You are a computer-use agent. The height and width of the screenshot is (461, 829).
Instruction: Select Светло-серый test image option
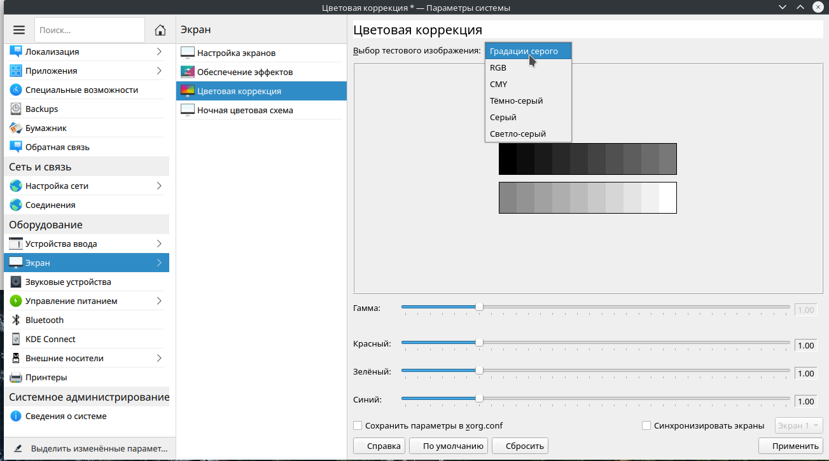pyautogui.click(x=528, y=134)
